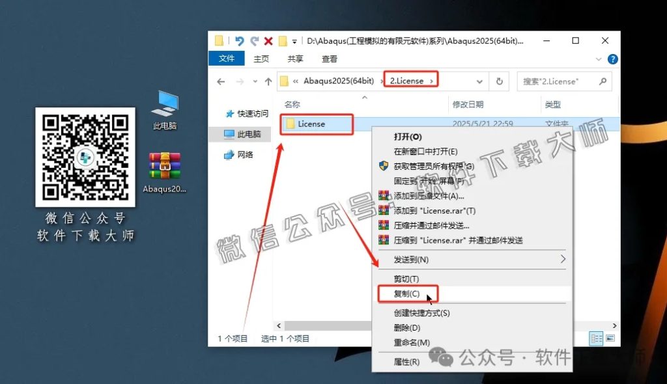Viewport: 667px width, 384px height.
Task: Open Help via the question mark icon
Action: pos(612,59)
